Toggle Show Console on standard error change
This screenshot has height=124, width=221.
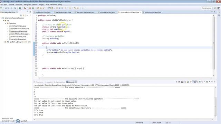[x=196, y=82]
